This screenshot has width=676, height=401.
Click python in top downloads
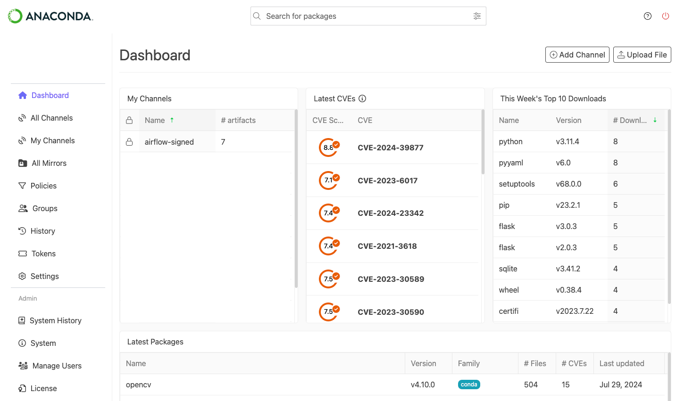(511, 141)
